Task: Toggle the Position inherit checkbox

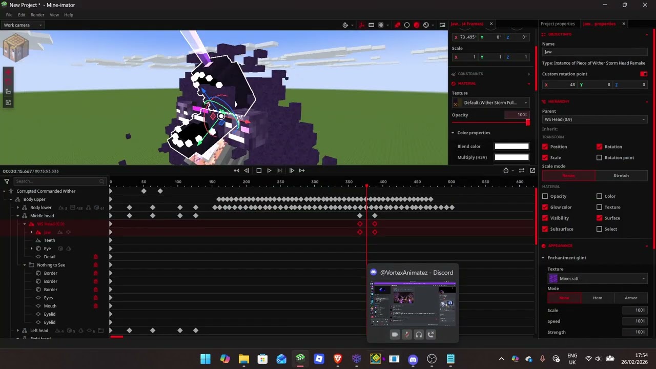Action: click(x=545, y=147)
